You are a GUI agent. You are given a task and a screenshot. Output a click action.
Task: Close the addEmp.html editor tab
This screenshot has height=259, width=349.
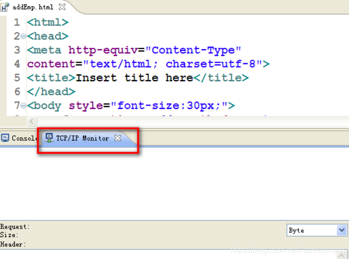coord(62,7)
